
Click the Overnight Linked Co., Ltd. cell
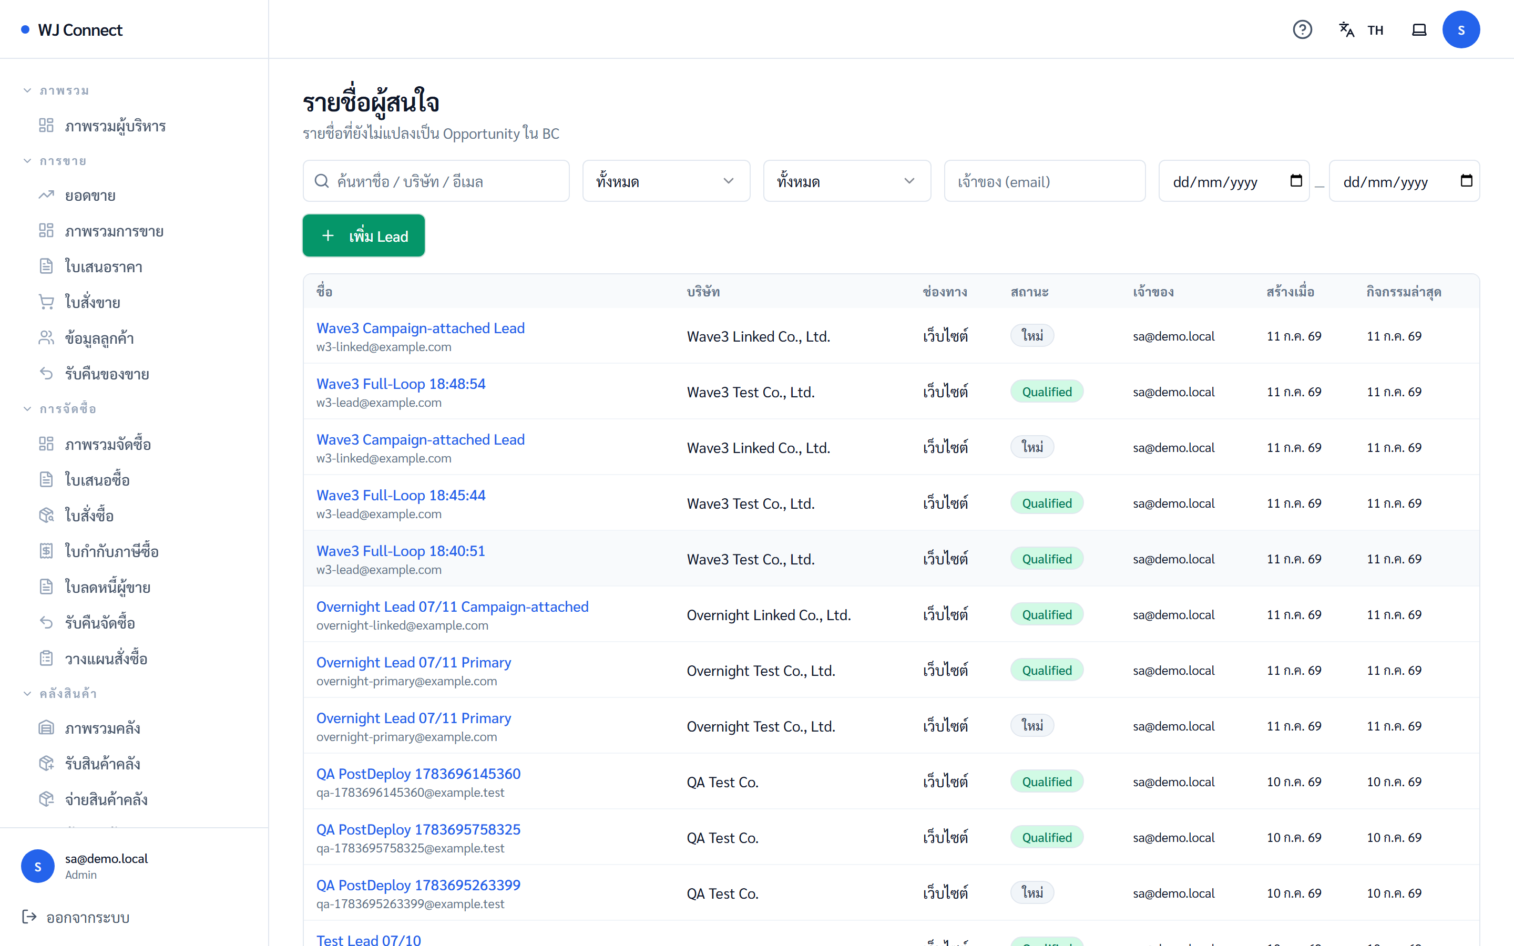coord(768,615)
